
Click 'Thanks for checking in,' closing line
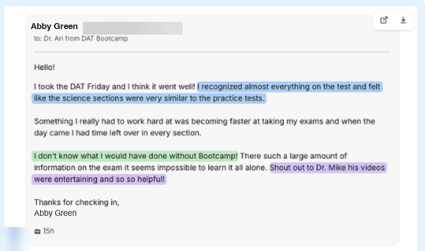[76, 202]
